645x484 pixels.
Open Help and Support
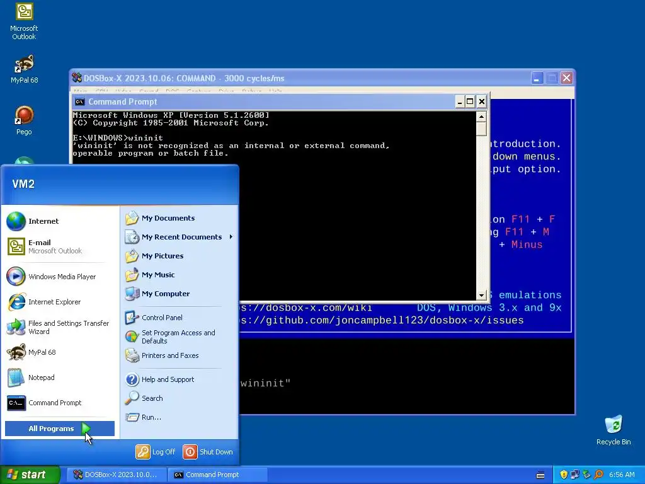180,379
